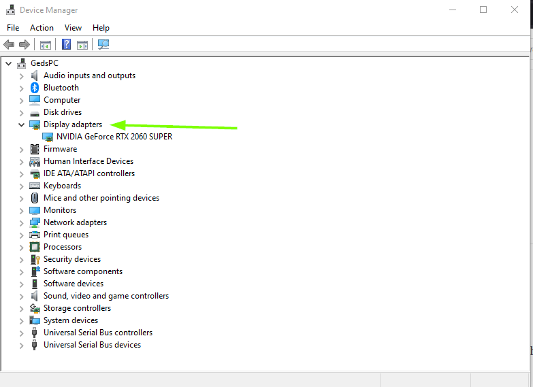Click the Storage controllers icon
This screenshot has width=533, height=387.
tap(35, 308)
